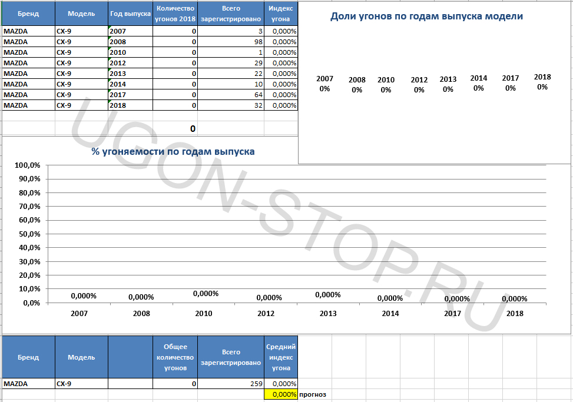Select table cell with year 2017

click(x=131, y=95)
